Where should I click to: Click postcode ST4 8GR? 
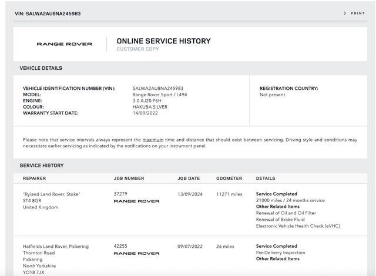click(32, 200)
